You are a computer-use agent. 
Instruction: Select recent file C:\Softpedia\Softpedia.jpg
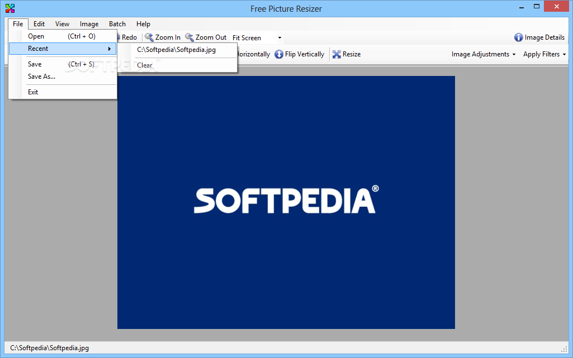178,50
